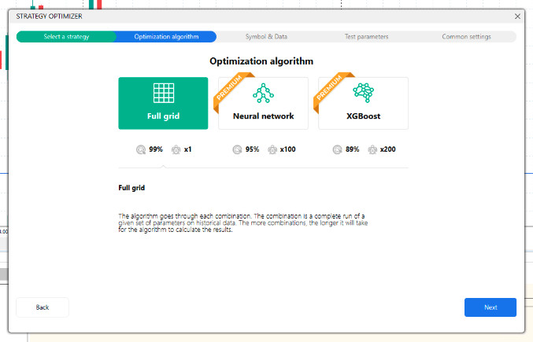
Task: Click the 99% accuracy value
Action: click(x=156, y=149)
